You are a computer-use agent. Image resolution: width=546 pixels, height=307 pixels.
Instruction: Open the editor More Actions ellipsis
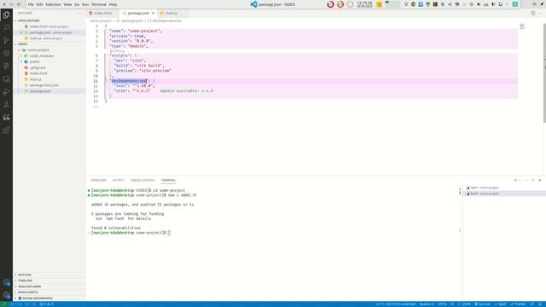[x=540, y=14]
